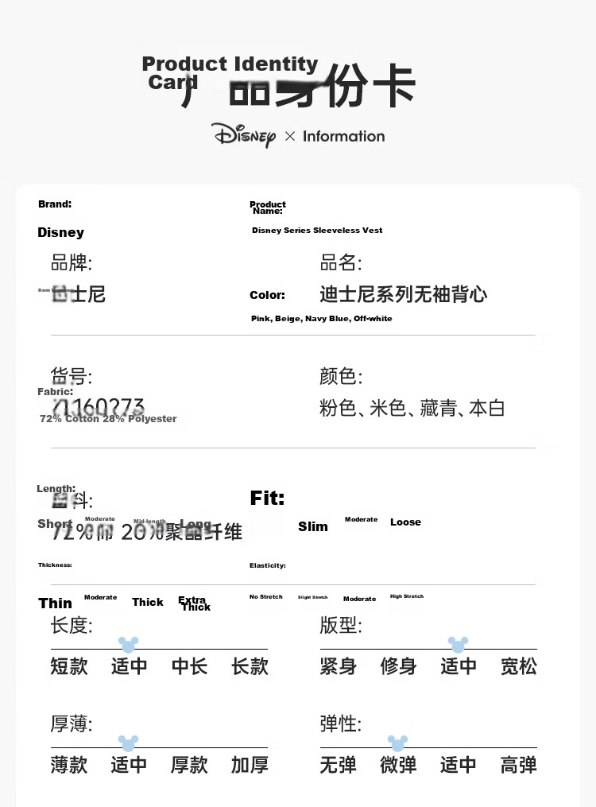This screenshot has height=807, width=596.
Task: Click the '紧身' fit option
Action: [x=339, y=666]
